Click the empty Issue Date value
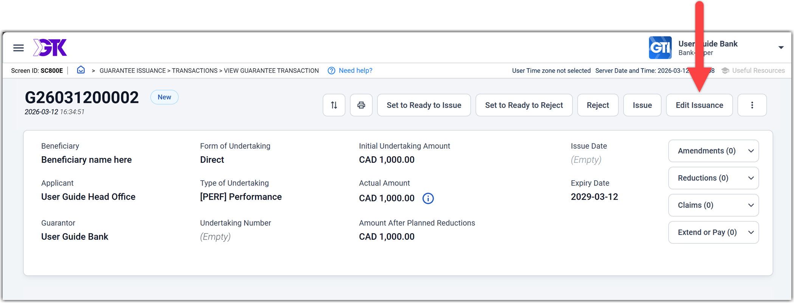Image resolution: width=794 pixels, height=303 pixels. (586, 160)
